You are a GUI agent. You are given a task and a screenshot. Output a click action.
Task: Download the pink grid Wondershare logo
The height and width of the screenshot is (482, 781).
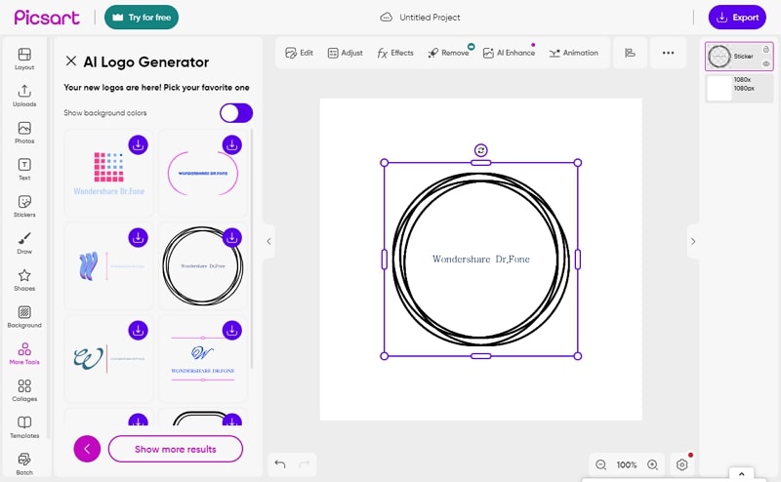click(138, 145)
